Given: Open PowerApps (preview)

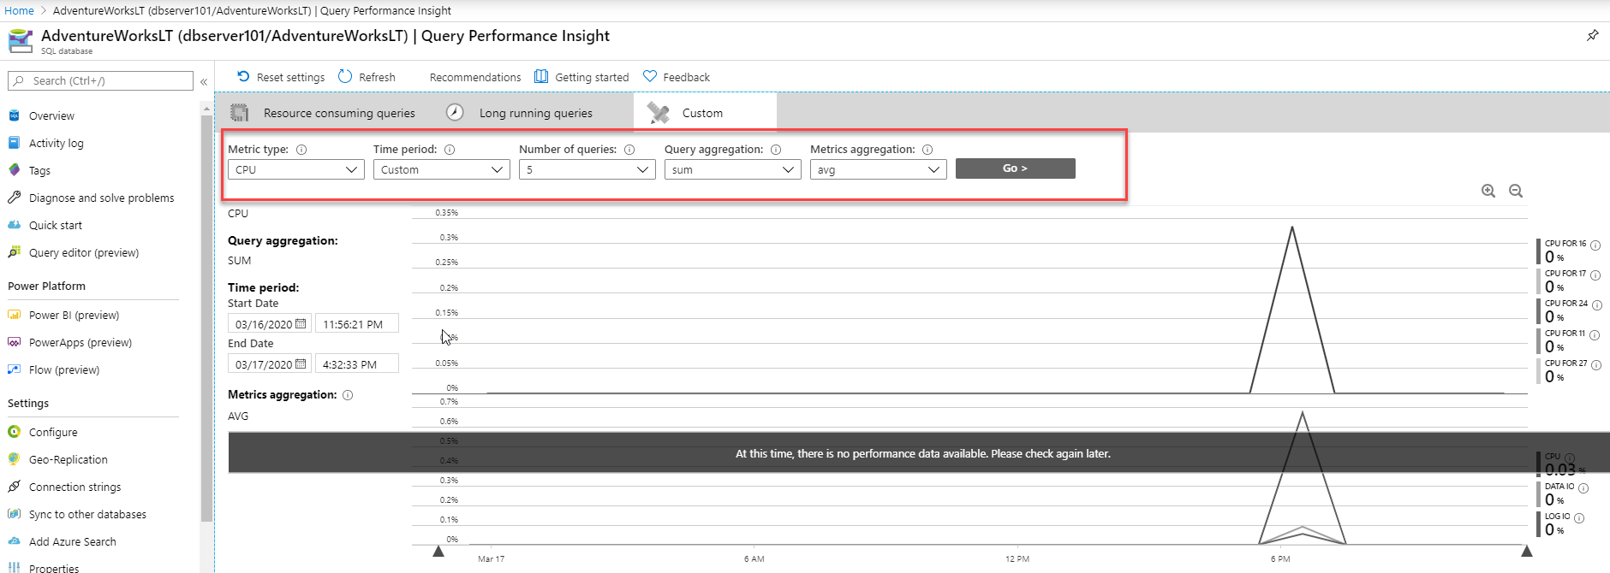Looking at the screenshot, I should (x=80, y=342).
